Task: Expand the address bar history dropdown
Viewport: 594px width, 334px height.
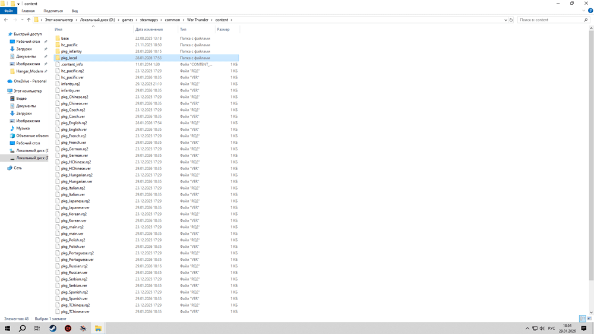Action: [x=505, y=20]
